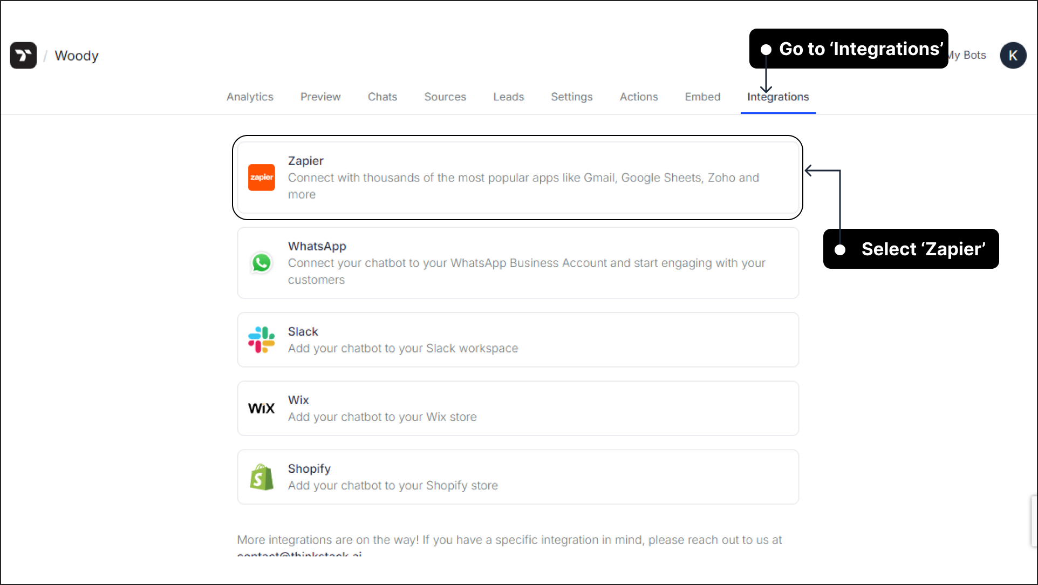Select the Slack integration title

(x=303, y=331)
